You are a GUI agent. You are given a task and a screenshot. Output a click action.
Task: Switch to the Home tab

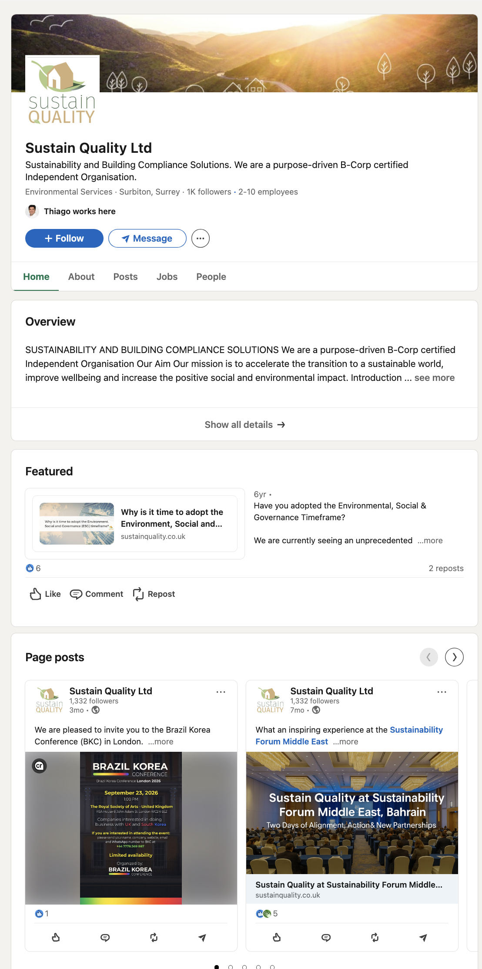pyautogui.click(x=36, y=276)
